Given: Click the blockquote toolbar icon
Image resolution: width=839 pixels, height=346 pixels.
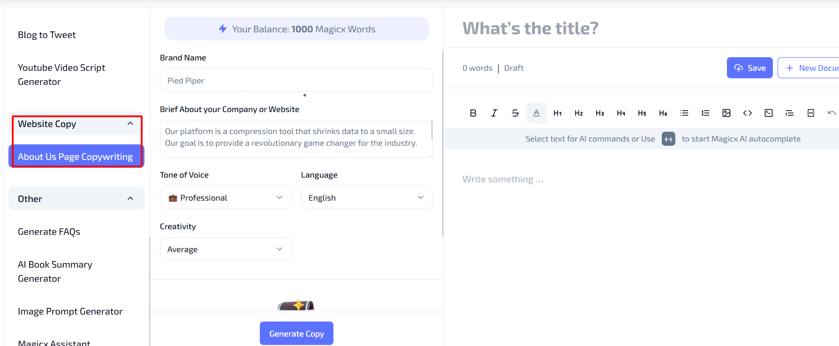Looking at the screenshot, I should [790, 113].
